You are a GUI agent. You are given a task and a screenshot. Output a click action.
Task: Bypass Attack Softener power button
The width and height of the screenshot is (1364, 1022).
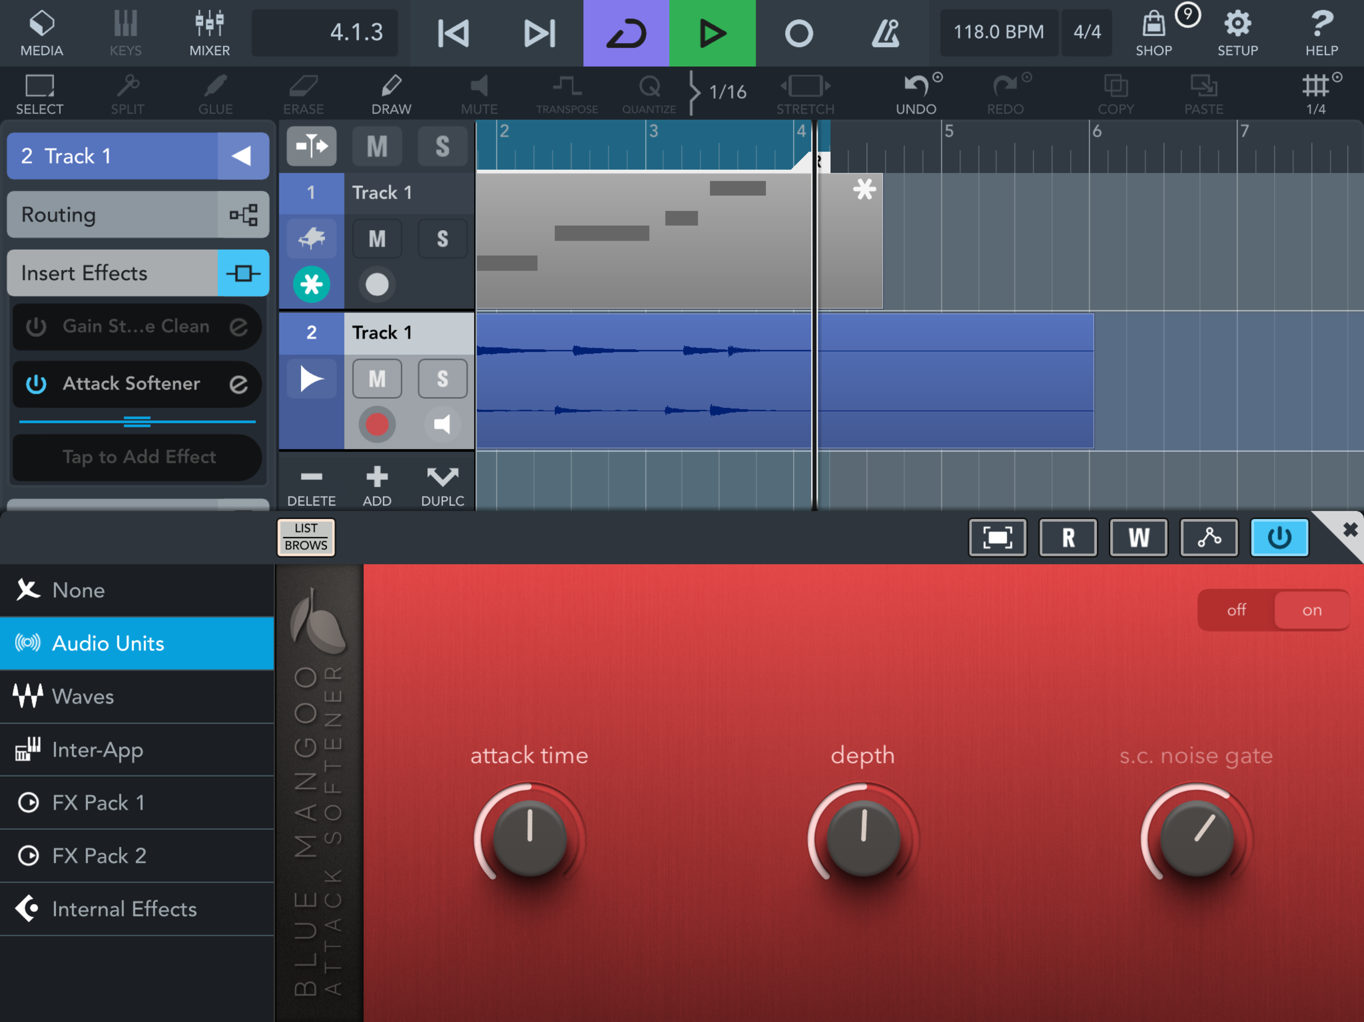point(36,384)
